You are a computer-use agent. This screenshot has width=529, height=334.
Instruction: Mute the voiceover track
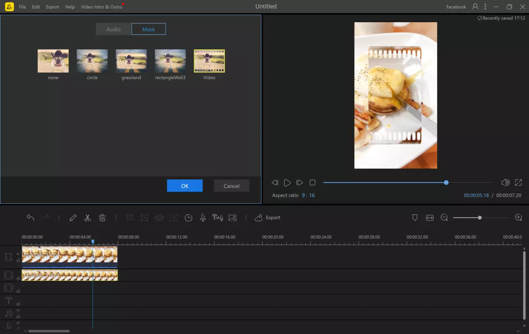pyautogui.click(x=18, y=323)
